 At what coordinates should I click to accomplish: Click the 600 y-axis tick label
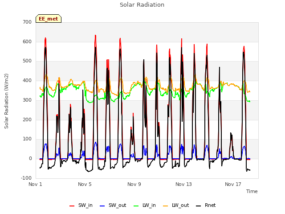click(x=27, y=41)
